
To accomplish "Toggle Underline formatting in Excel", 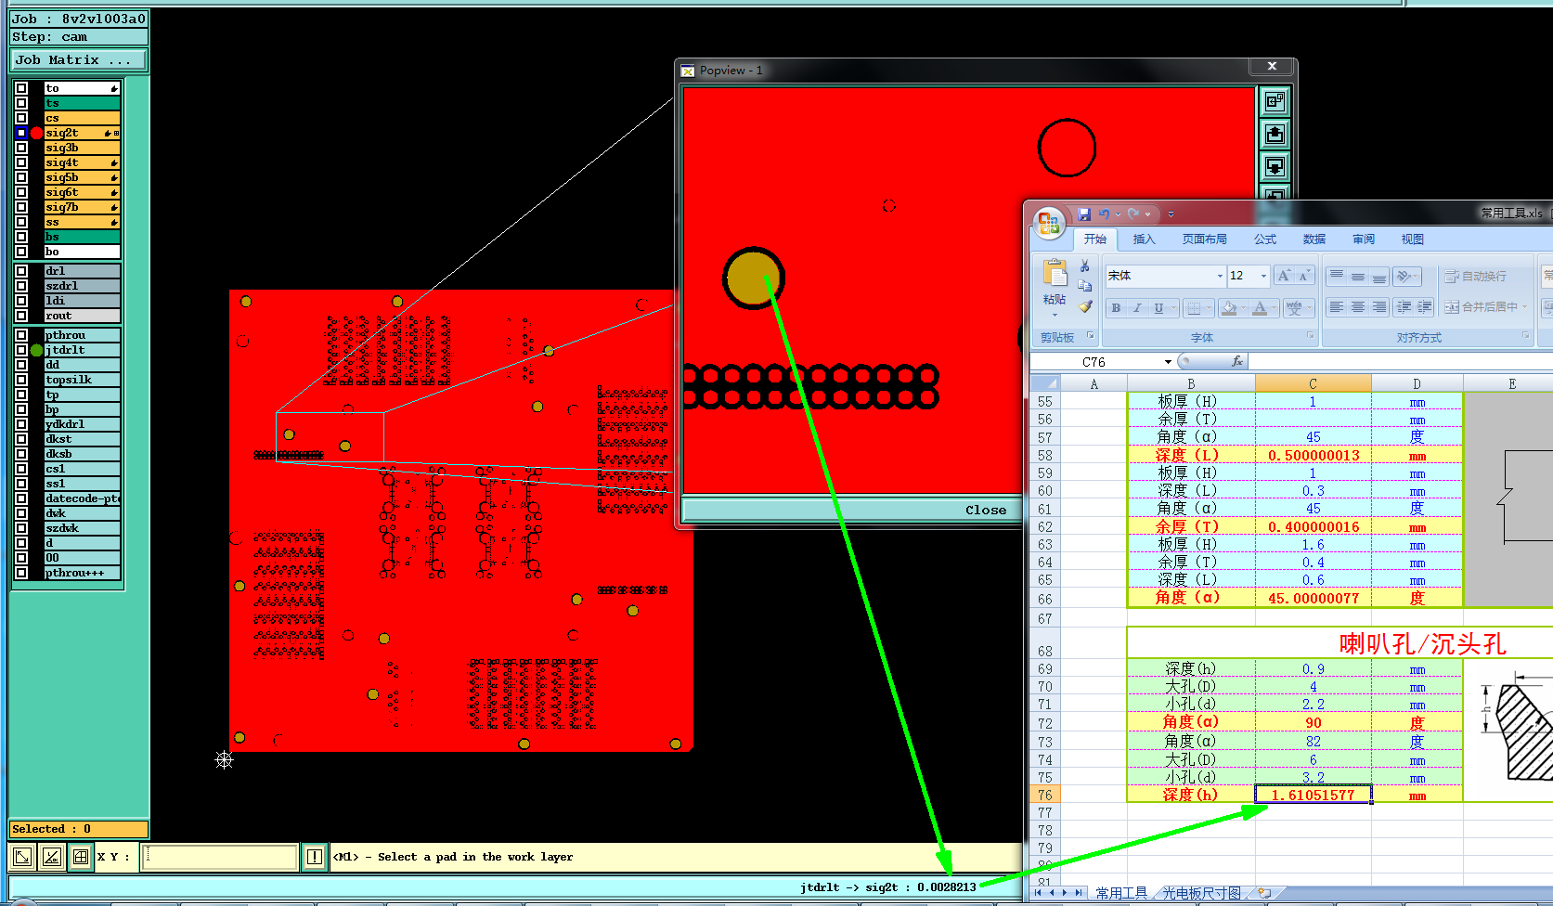I will 1158,308.
